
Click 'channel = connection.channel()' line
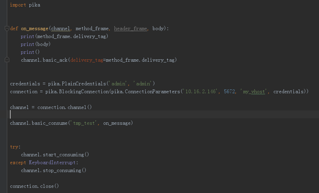[51, 107]
